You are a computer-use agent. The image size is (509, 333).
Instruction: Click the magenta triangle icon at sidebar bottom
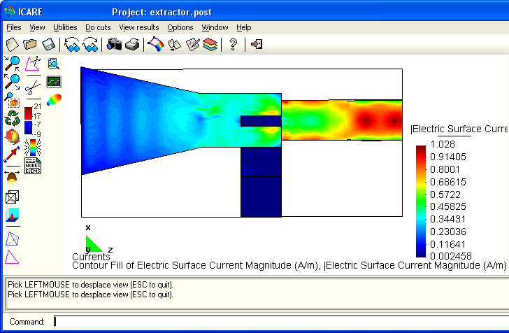(12, 257)
